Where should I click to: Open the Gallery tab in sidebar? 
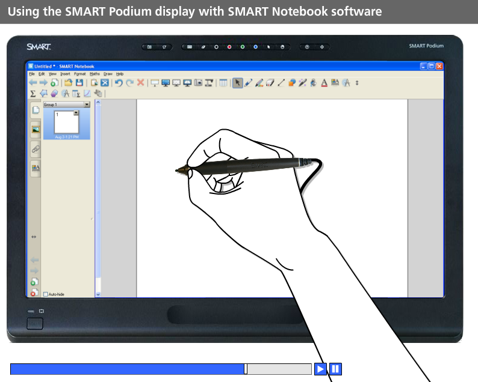(36, 129)
